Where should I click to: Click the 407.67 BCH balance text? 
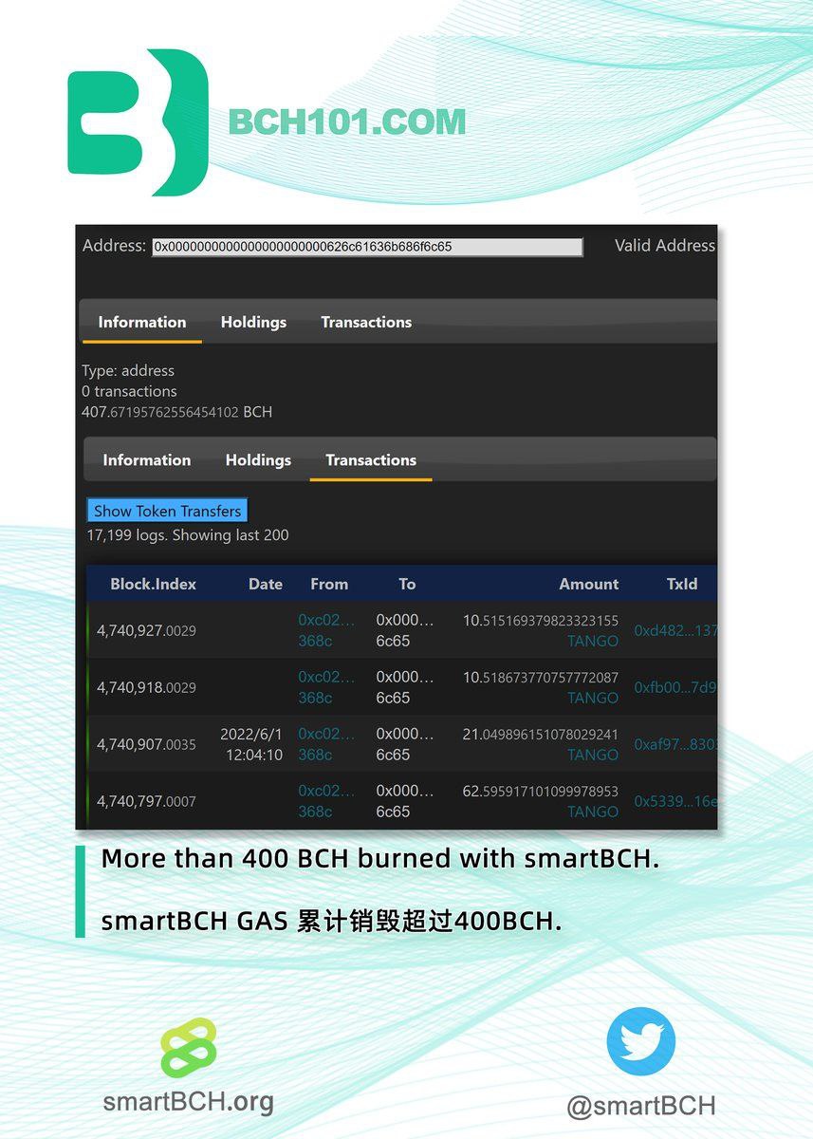point(176,412)
